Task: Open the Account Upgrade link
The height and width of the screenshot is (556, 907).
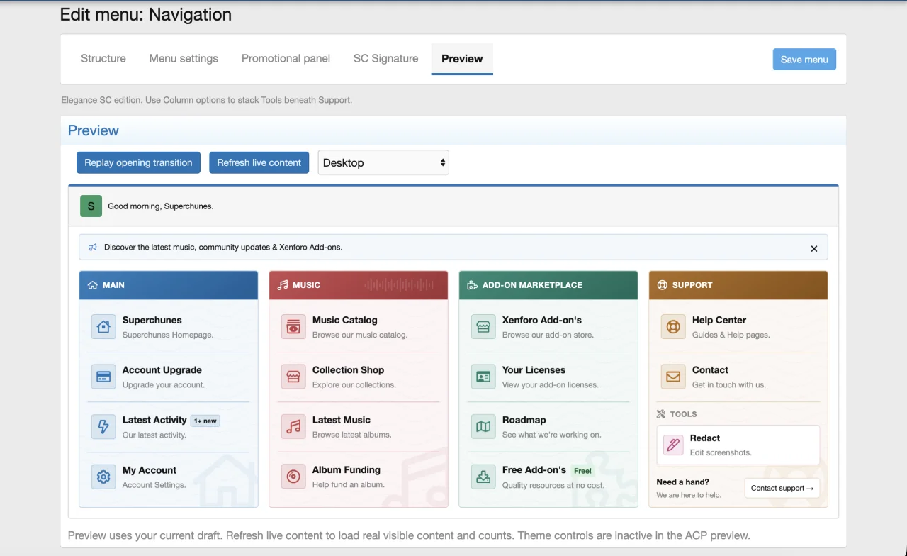Action: 169,377
